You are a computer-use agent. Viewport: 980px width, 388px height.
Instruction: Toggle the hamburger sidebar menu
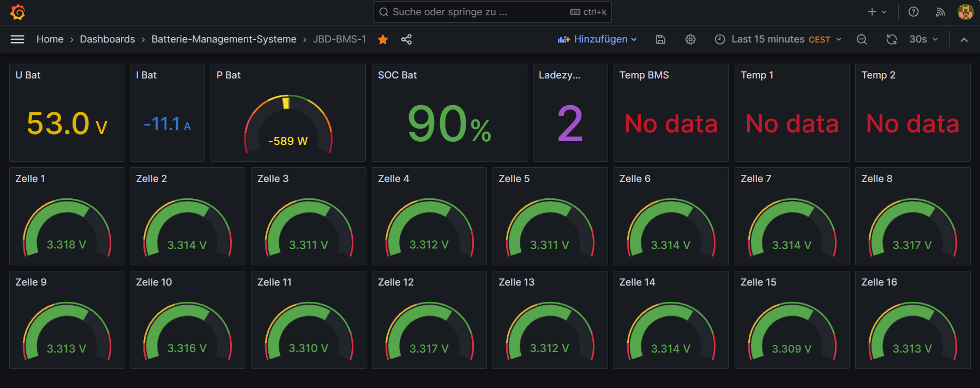tap(17, 39)
